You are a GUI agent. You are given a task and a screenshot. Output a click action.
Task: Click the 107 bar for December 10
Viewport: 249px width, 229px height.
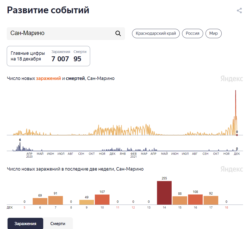click(102, 200)
